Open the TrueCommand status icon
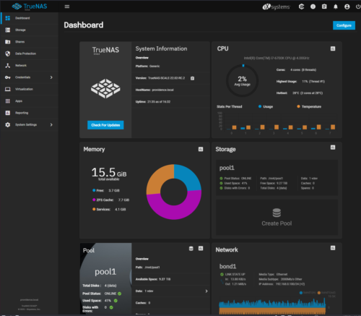 (301, 7)
